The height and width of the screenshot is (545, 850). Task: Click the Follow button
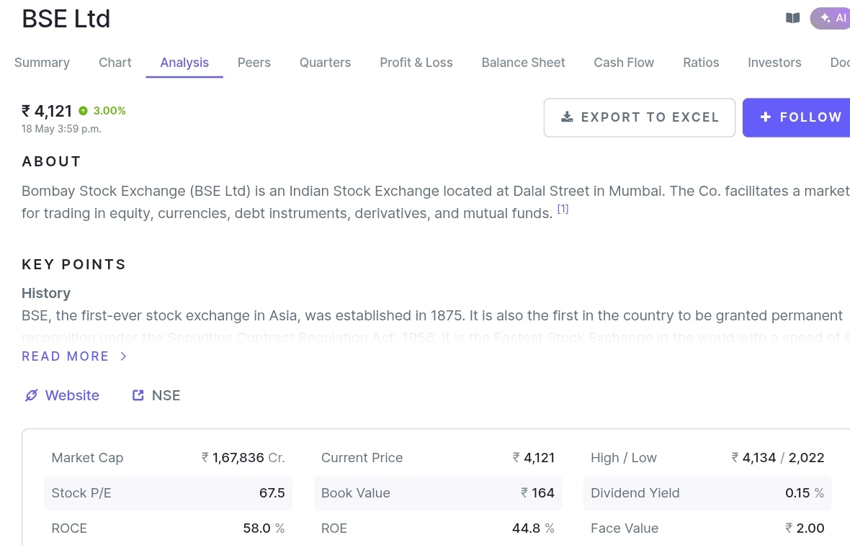pos(796,117)
